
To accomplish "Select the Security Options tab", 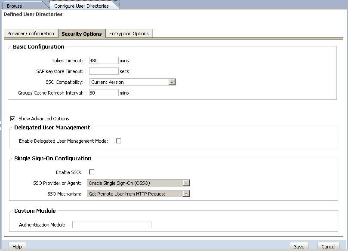I will 82,33.
